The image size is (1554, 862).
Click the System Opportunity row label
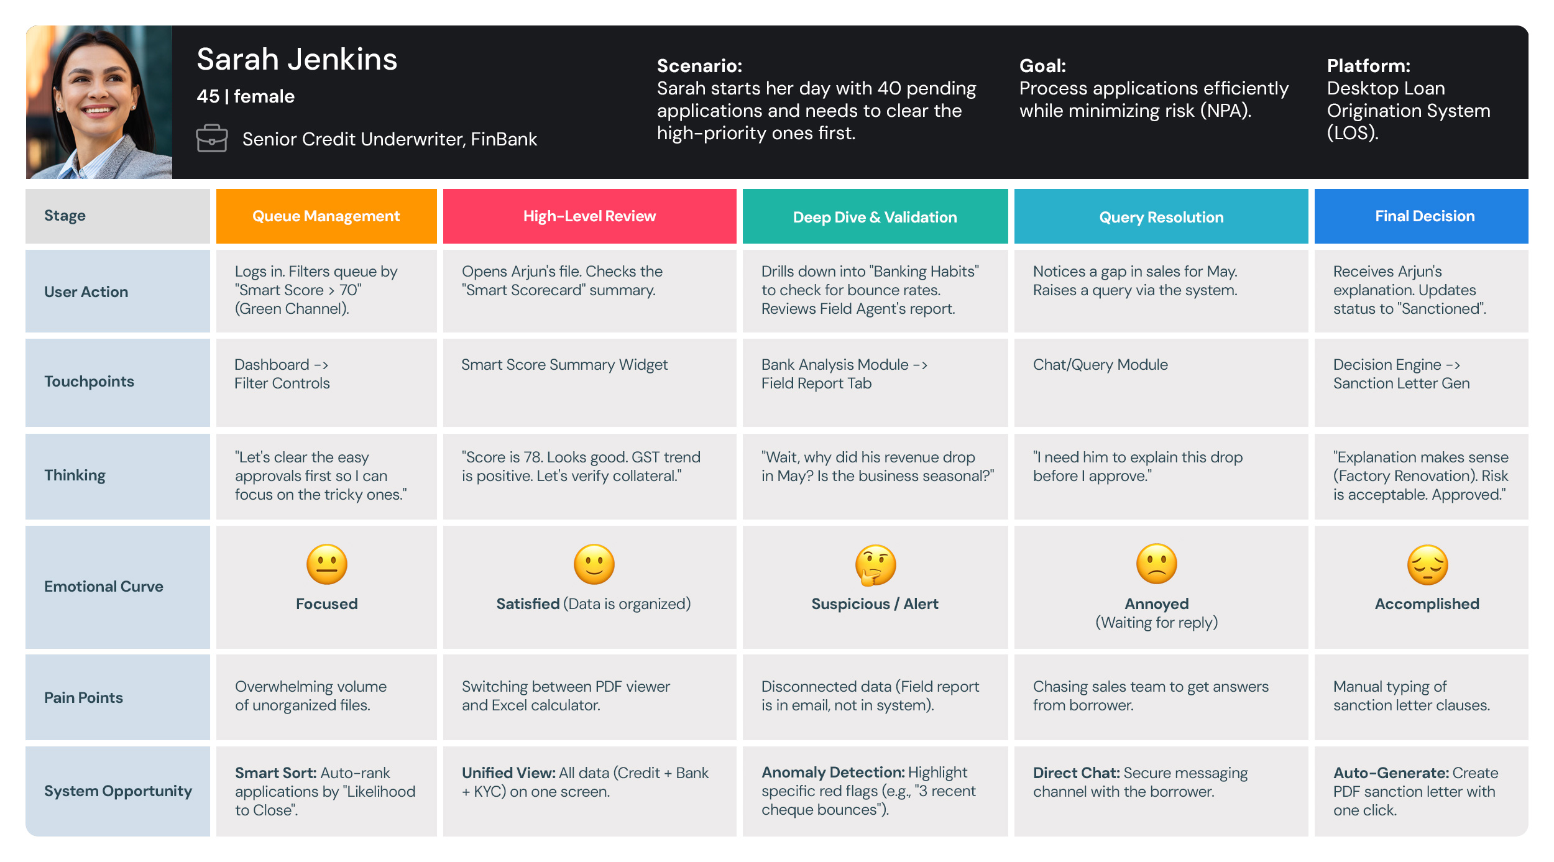[x=117, y=791]
